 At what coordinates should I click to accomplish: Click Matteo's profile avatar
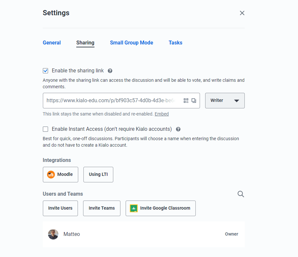pyautogui.click(x=53, y=234)
